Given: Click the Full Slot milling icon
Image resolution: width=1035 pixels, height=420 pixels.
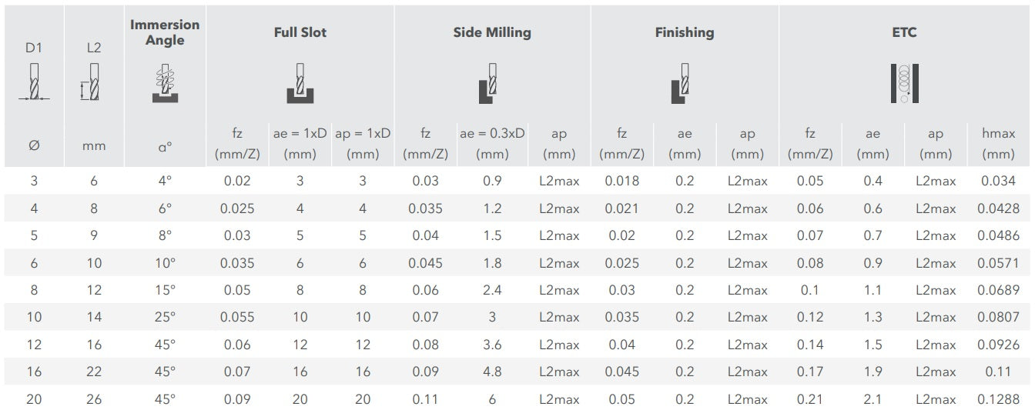Looking at the screenshot, I should click(x=300, y=85).
